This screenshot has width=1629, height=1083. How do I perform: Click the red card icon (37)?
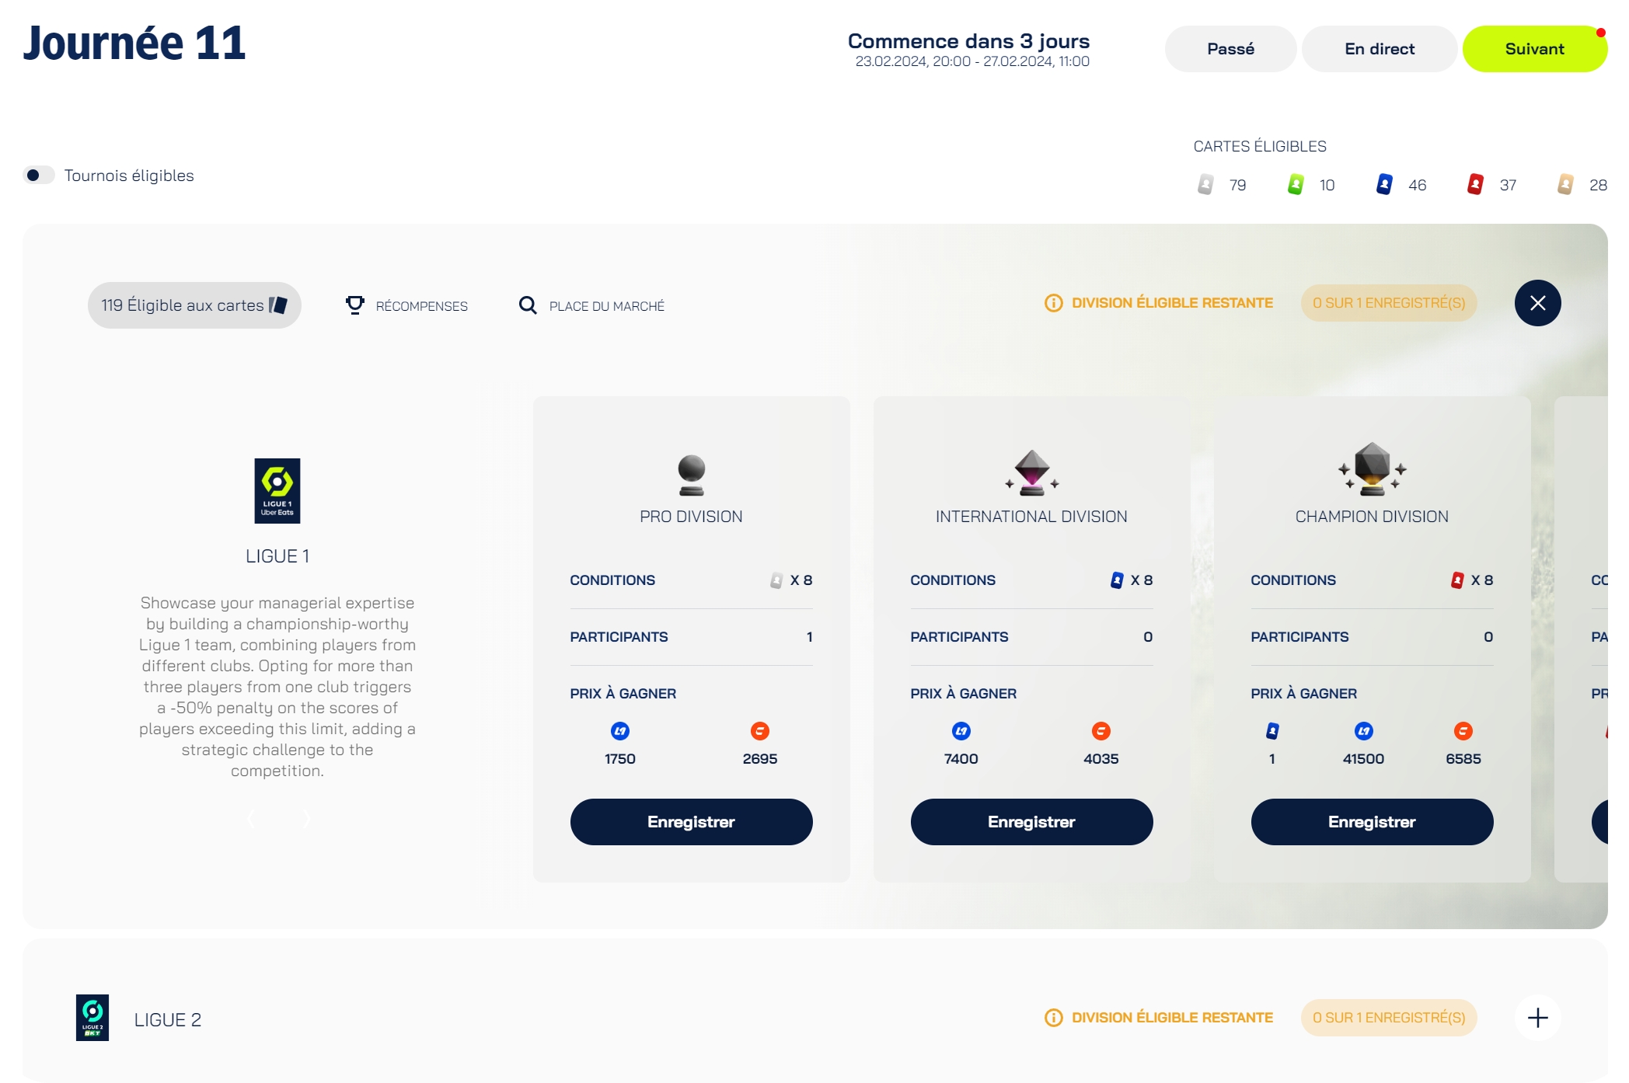pyautogui.click(x=1475, y=185)
